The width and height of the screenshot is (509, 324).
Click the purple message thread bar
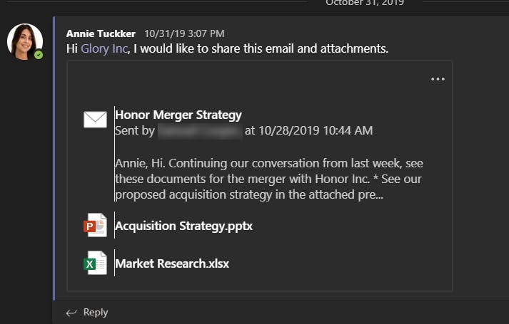pos(54,158)
